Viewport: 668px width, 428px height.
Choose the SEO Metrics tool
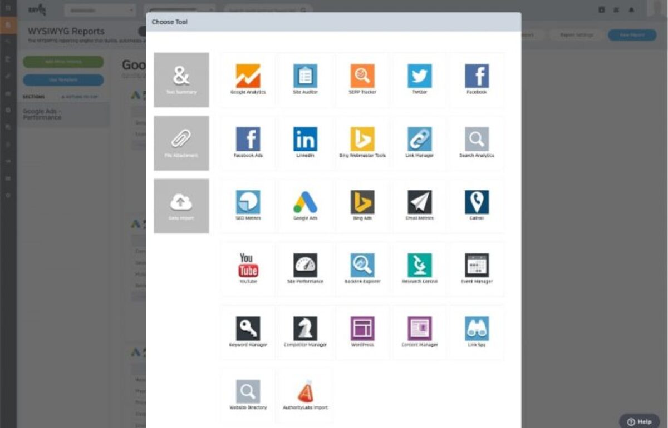[x=248, y=206]
